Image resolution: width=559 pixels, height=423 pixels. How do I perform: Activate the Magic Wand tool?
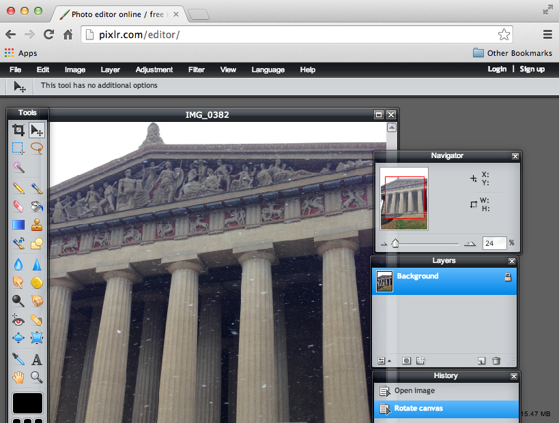click(x=18, y=166)
